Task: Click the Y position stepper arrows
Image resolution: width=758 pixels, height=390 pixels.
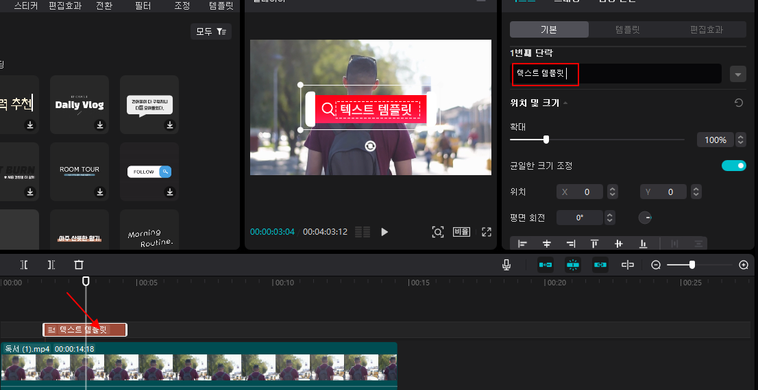Action: coord(696,192)
